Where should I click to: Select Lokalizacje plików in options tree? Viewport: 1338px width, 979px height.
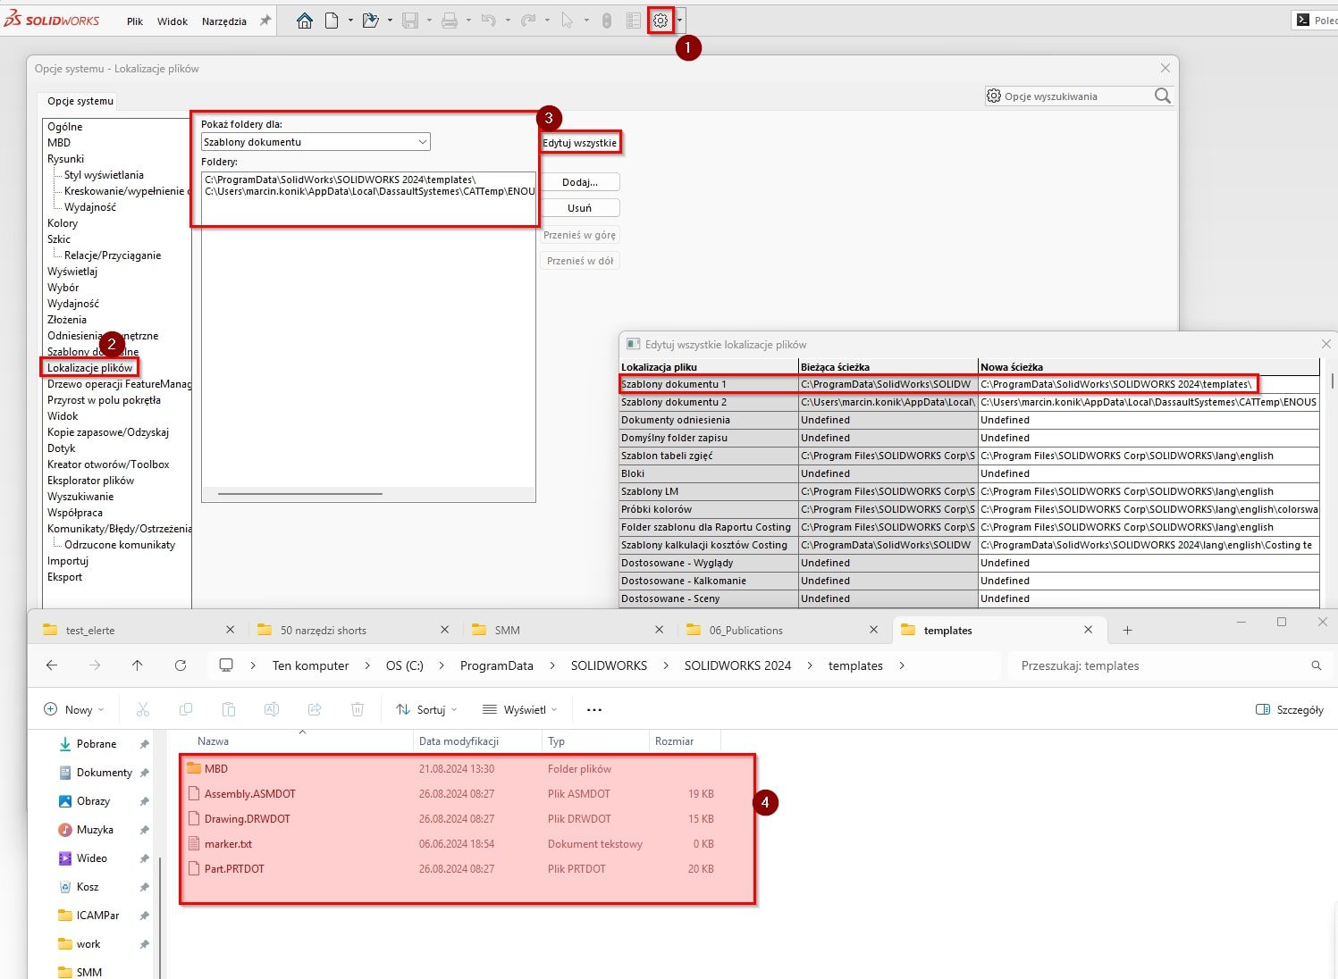pos(89,368)
